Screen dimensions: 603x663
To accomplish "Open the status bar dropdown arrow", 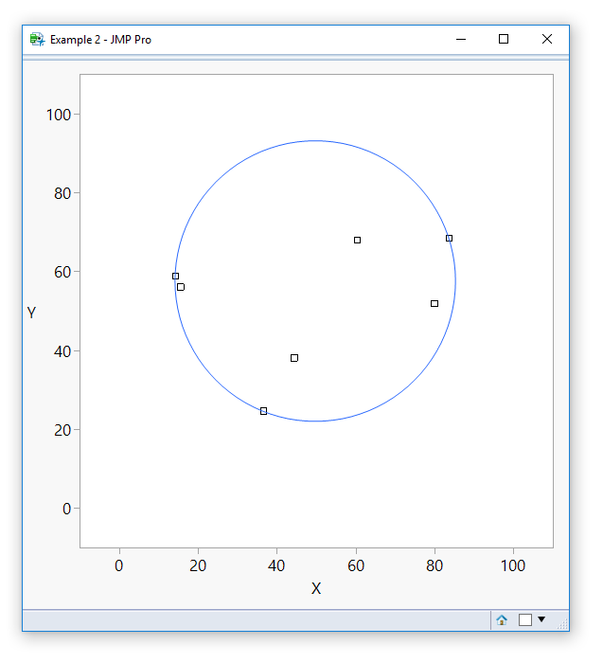I will click(x=541, y=619).
